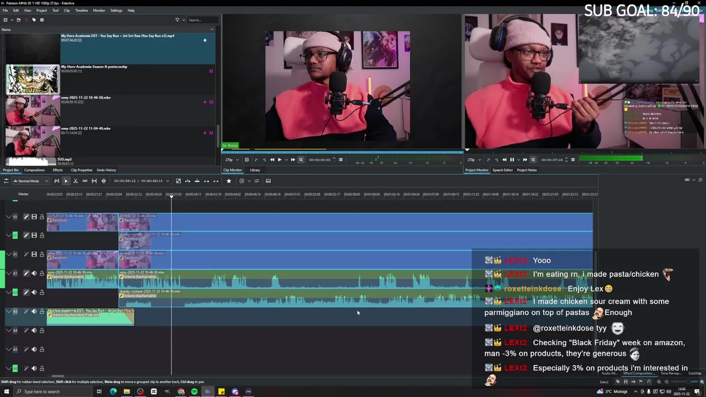Activate the Slip tool in timeline toolbar
The width and height of the screenshot is (706, 397).
pyautogui.click(x=94, y=181)
